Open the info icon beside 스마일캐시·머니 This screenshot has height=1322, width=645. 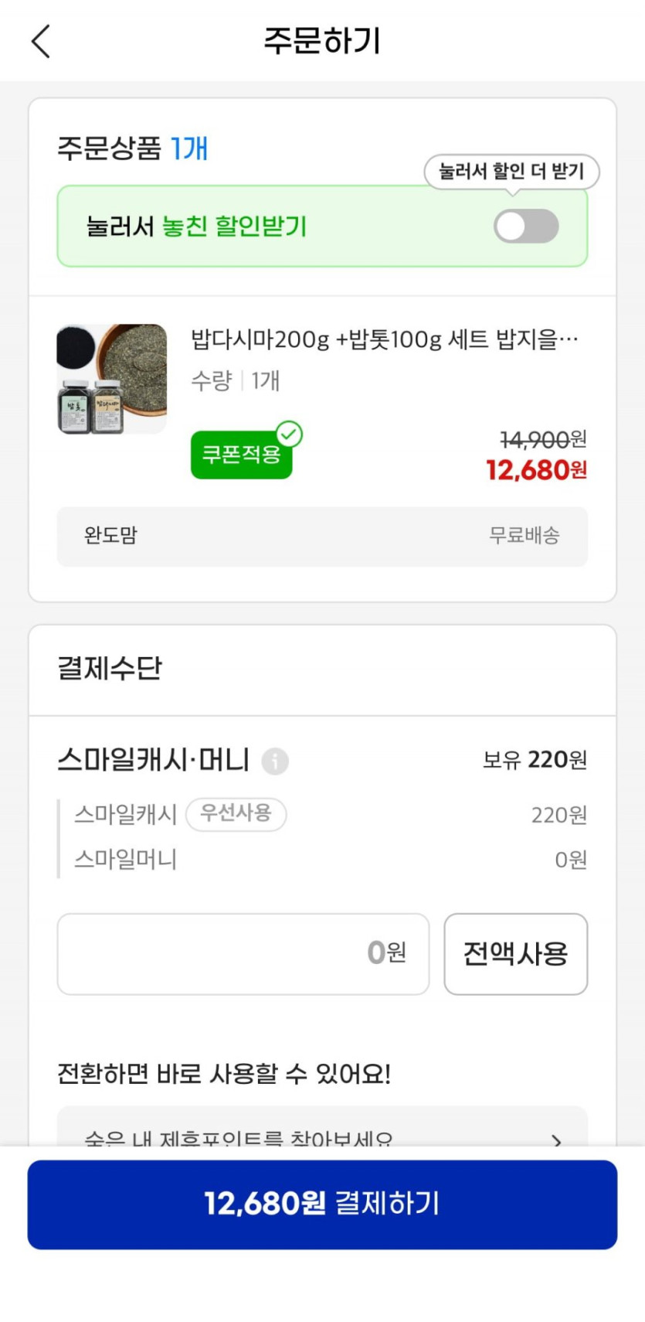coord(275,762)
